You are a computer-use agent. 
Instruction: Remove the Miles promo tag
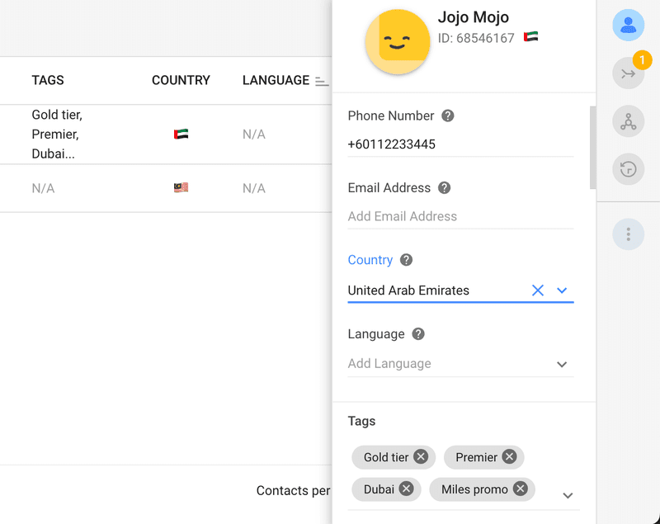pyautogui.click(x=521, y=489)
